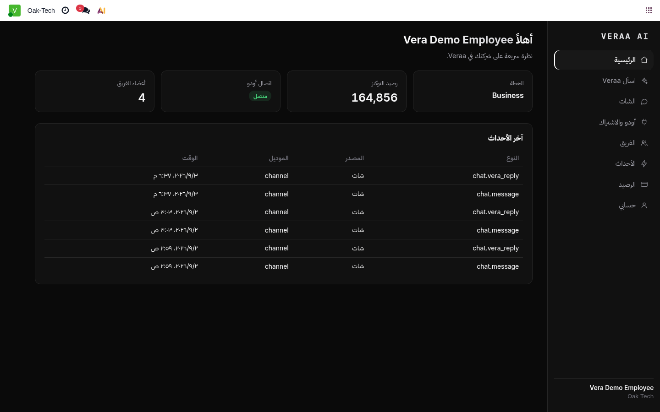
Task: Click the النوع column header
Action: pos(512,158)
